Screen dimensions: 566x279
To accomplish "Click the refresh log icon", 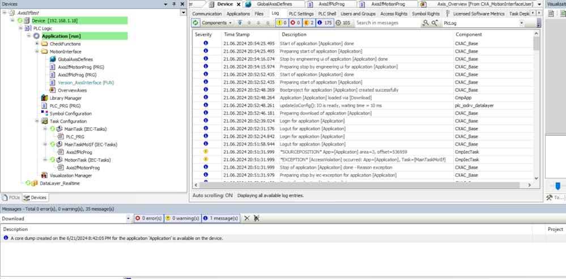I will tap(195, 23).
